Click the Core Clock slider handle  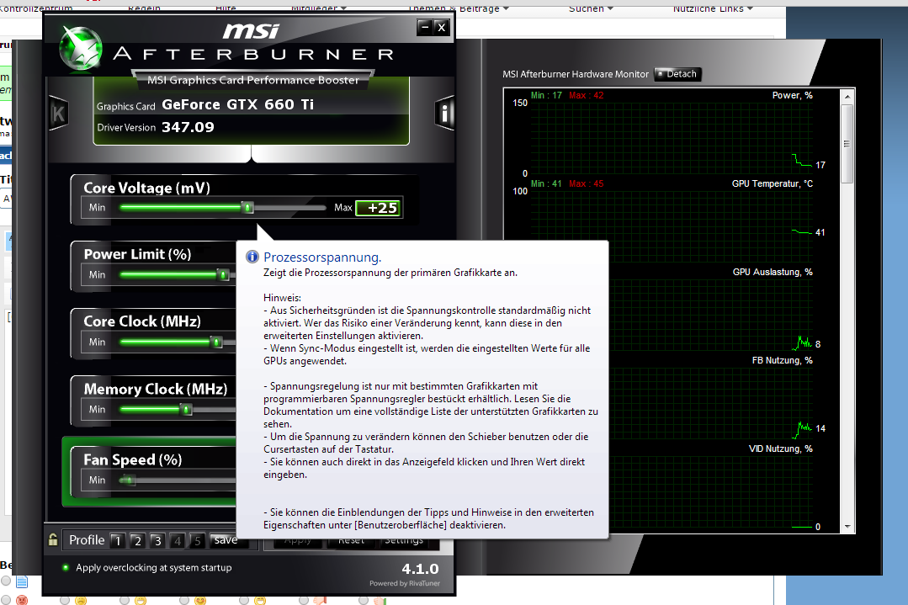(216, 342)
